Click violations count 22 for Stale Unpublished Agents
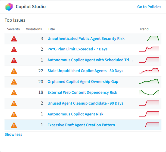This screenshot has width=166, height=152. [x=41, y=71]
